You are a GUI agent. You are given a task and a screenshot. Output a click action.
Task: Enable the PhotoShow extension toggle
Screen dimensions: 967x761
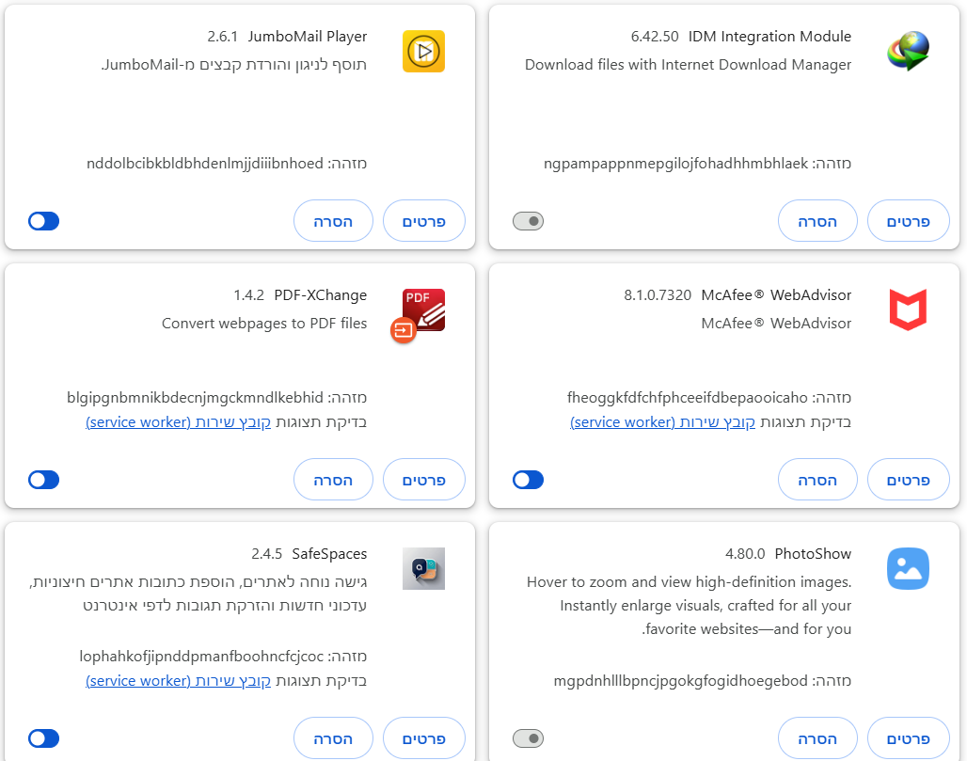pyautogui.click(x=528, y=738)
